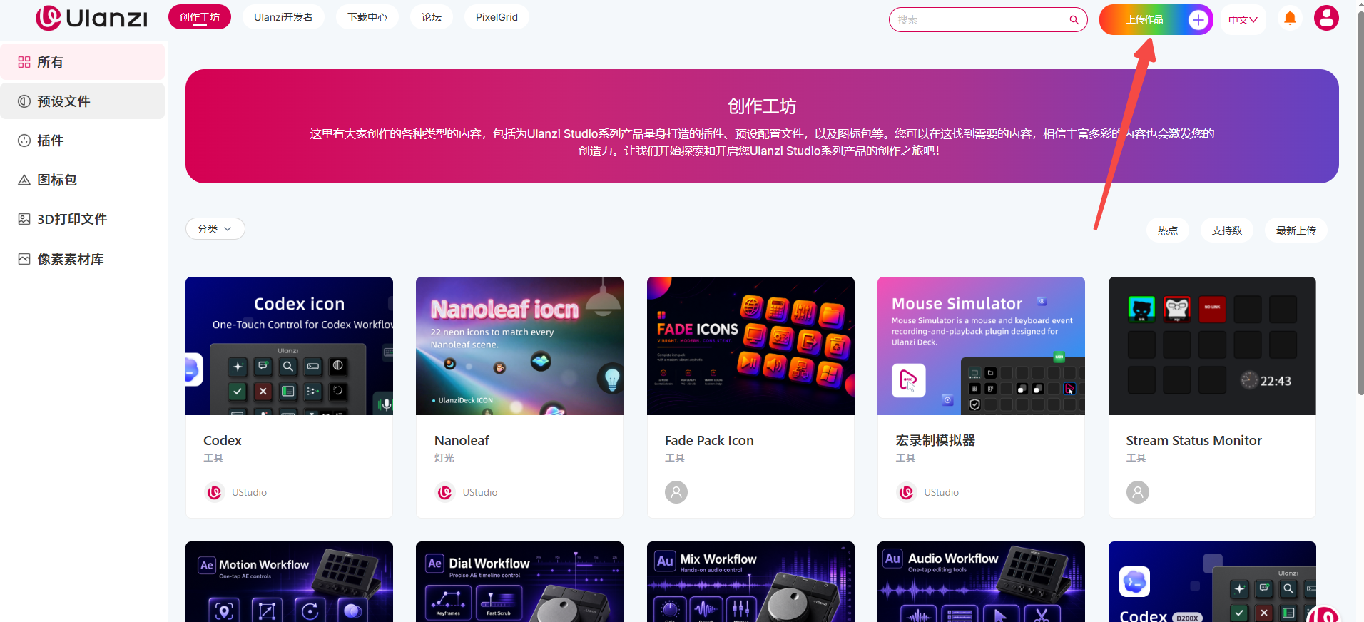Open the 论坛 tab
The width and height of the screenshot is (1364, 622).
pyautogui.click(x=432, y=17)
